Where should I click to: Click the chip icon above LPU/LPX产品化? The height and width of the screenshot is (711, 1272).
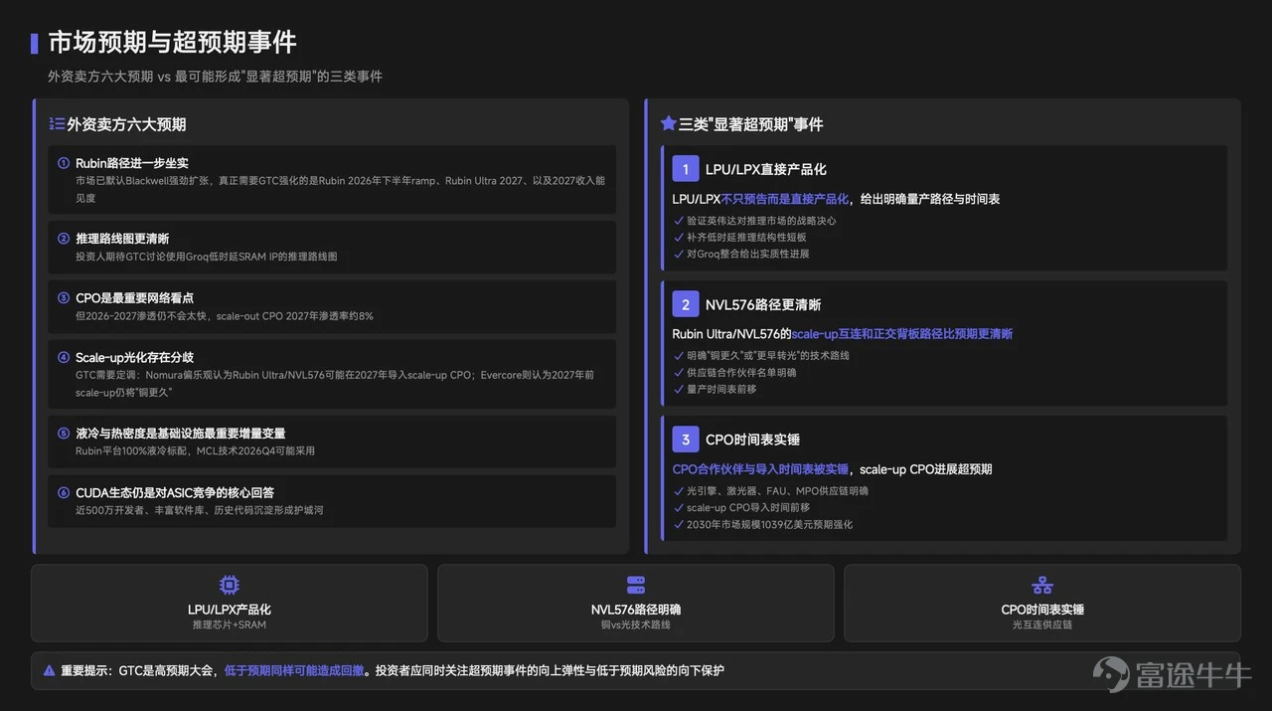pyautogui.click(x=230, y=586)
